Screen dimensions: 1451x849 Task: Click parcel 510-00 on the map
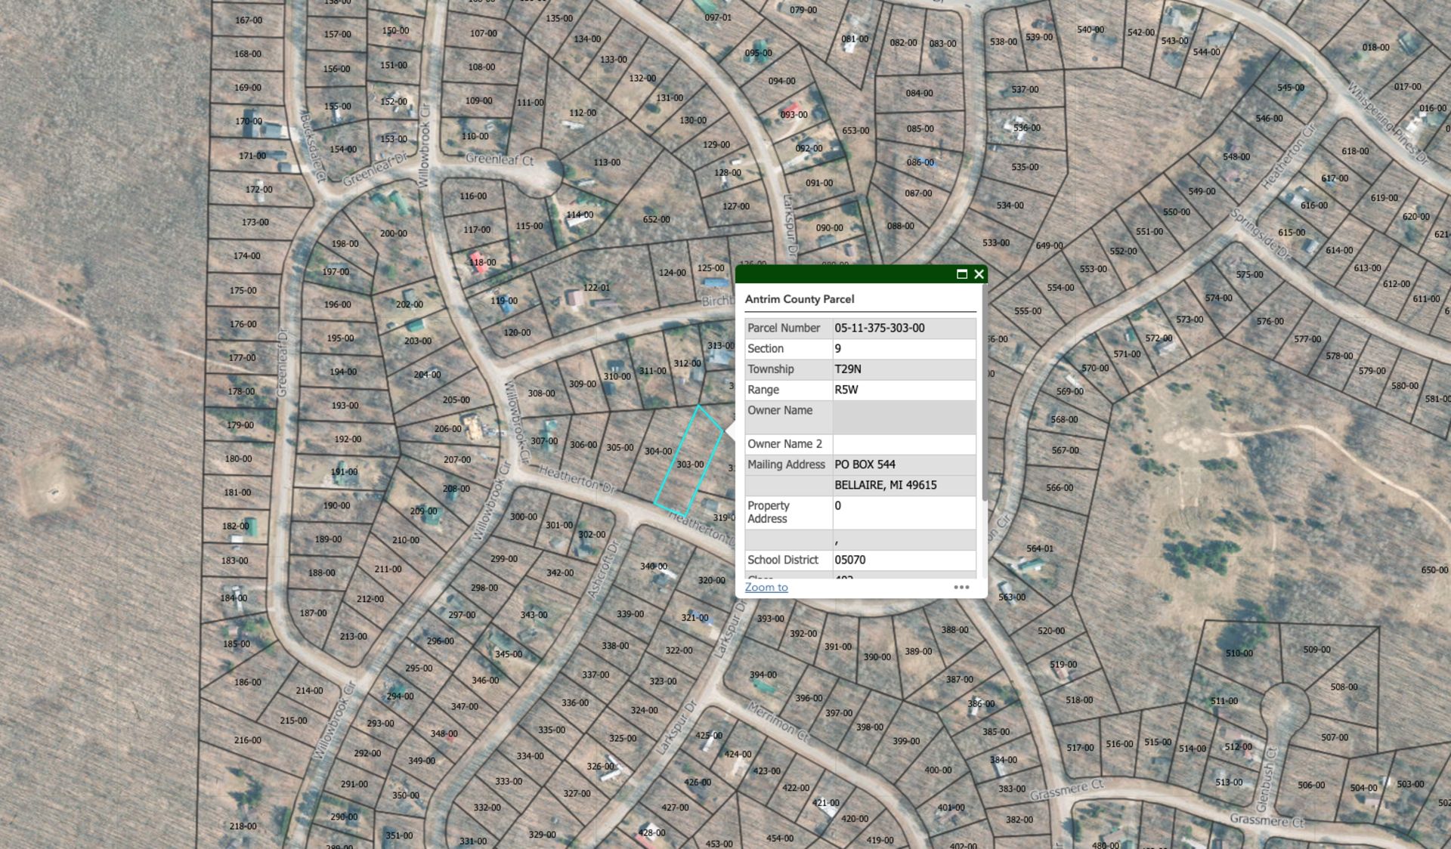tap(1239, 653)
